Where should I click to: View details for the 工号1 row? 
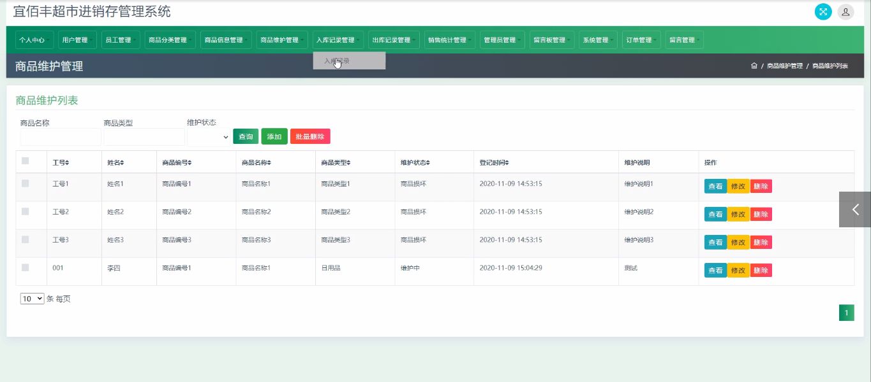tap(715, 187)
